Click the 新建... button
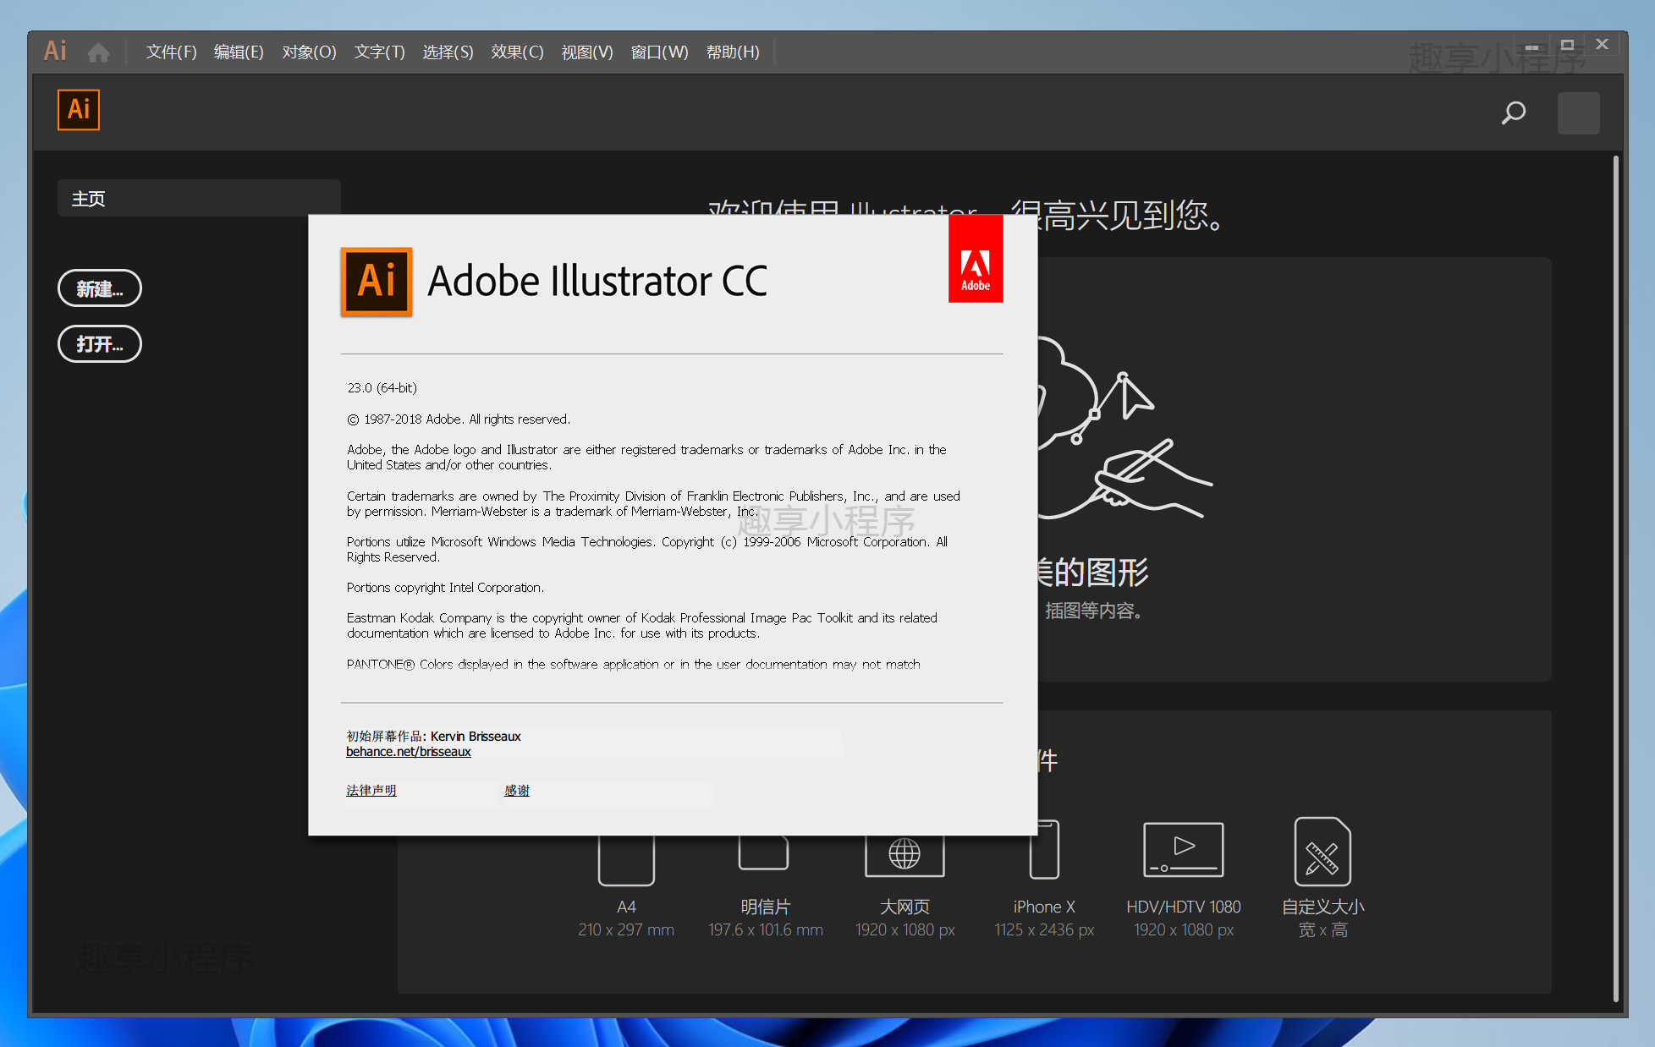 (x=100, y=288)
